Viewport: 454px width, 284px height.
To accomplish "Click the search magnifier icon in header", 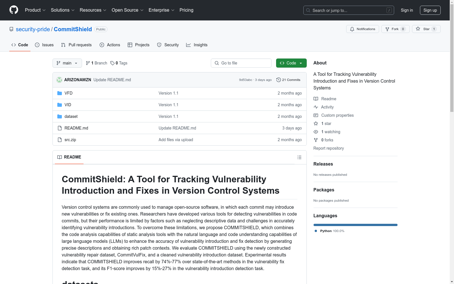I will point(308,10).
